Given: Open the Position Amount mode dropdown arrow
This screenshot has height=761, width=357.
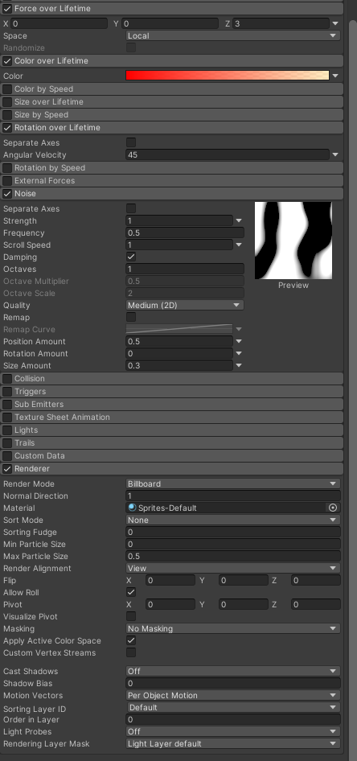Looking at the screenshot, I should click(239, 342).
